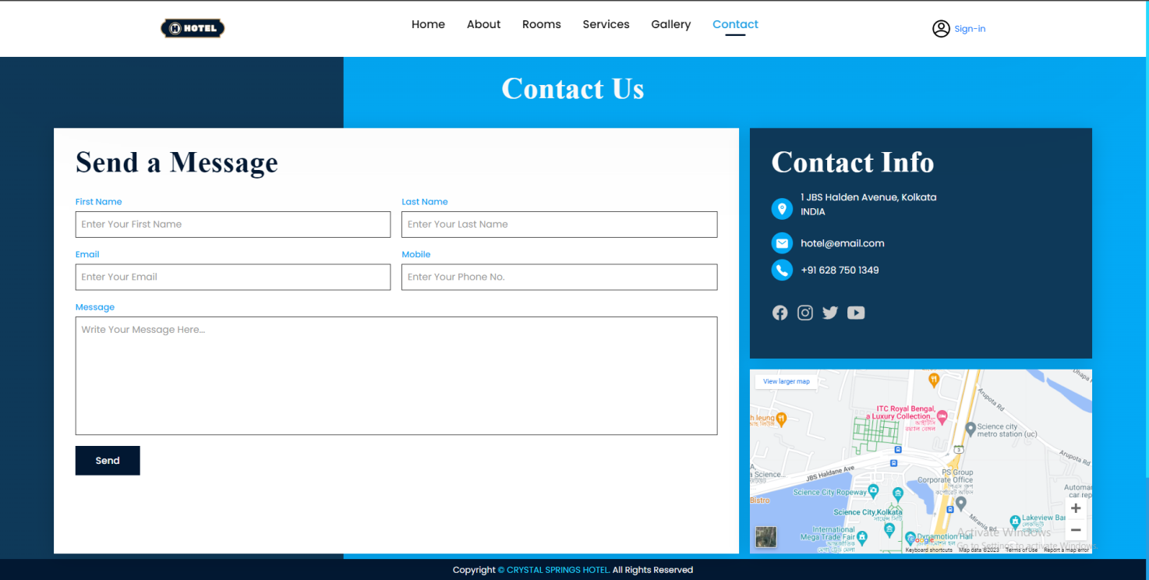Open the Gallery menu item
This screenshot has width=1149, height=580.
(670, 24)
